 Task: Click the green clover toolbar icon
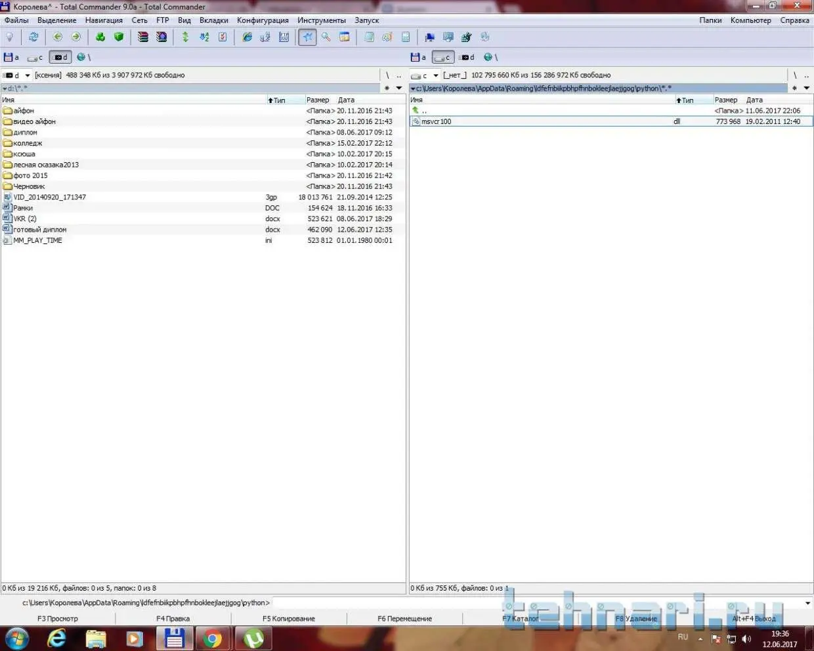point(100,37)
